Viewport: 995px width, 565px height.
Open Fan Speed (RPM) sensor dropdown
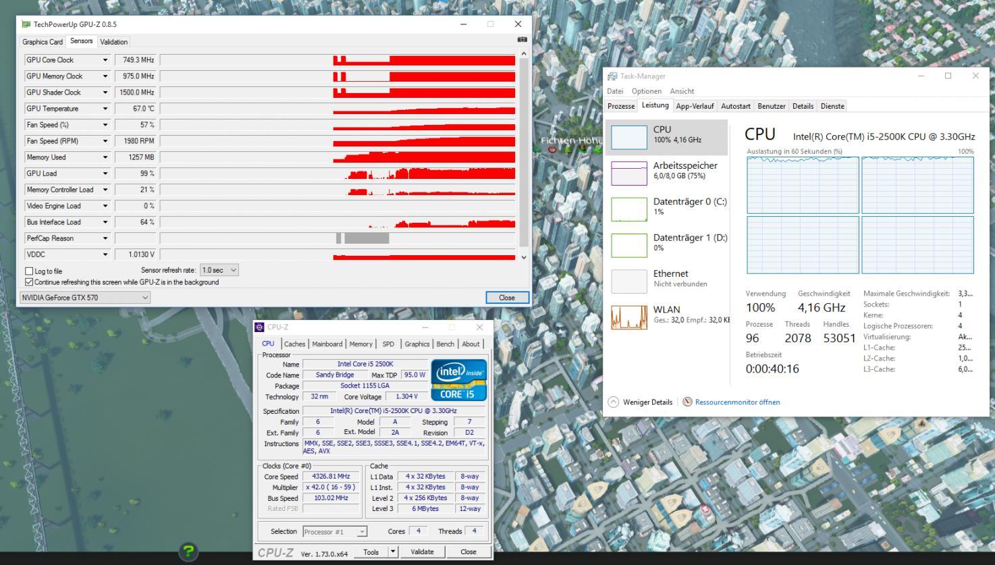click(x=105, y=141)
